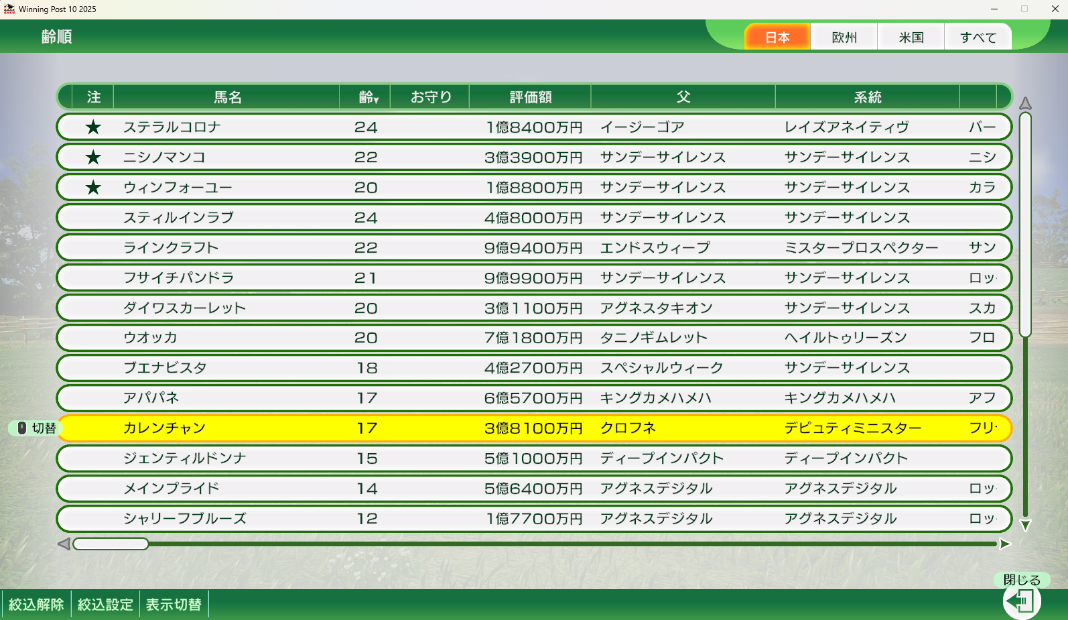Click the lineage レイズアネイティヴ

tap(847, 127)
